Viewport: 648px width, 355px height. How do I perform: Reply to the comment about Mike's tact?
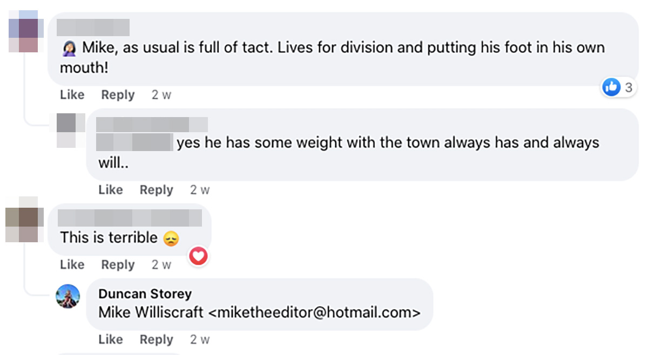pos(118,94)
